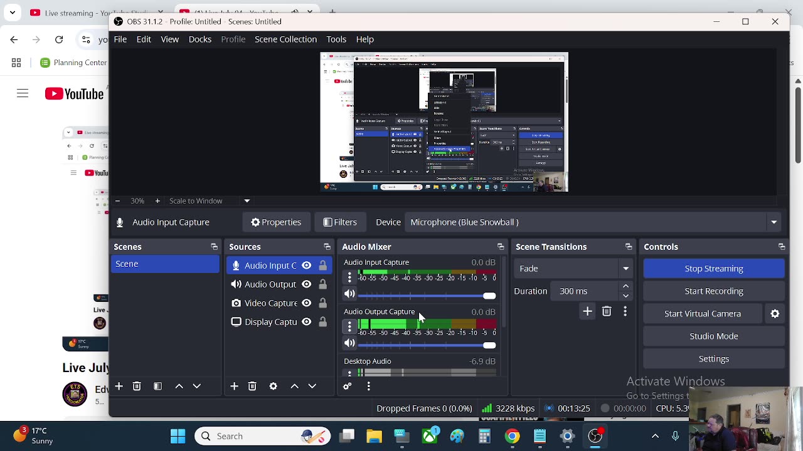Open options menu for Audio Output Capture channel
The image size is (803, 451).
[x=349, y=326]
